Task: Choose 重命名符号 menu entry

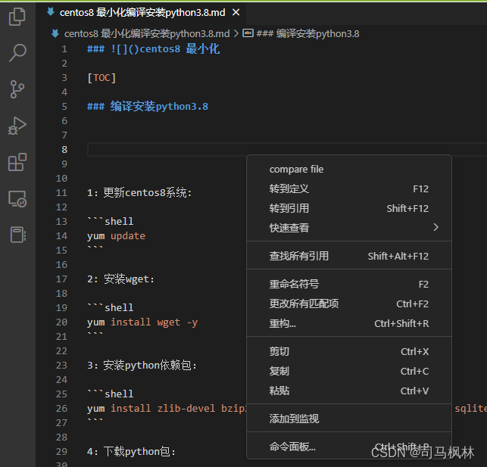Action: (349, 284)
